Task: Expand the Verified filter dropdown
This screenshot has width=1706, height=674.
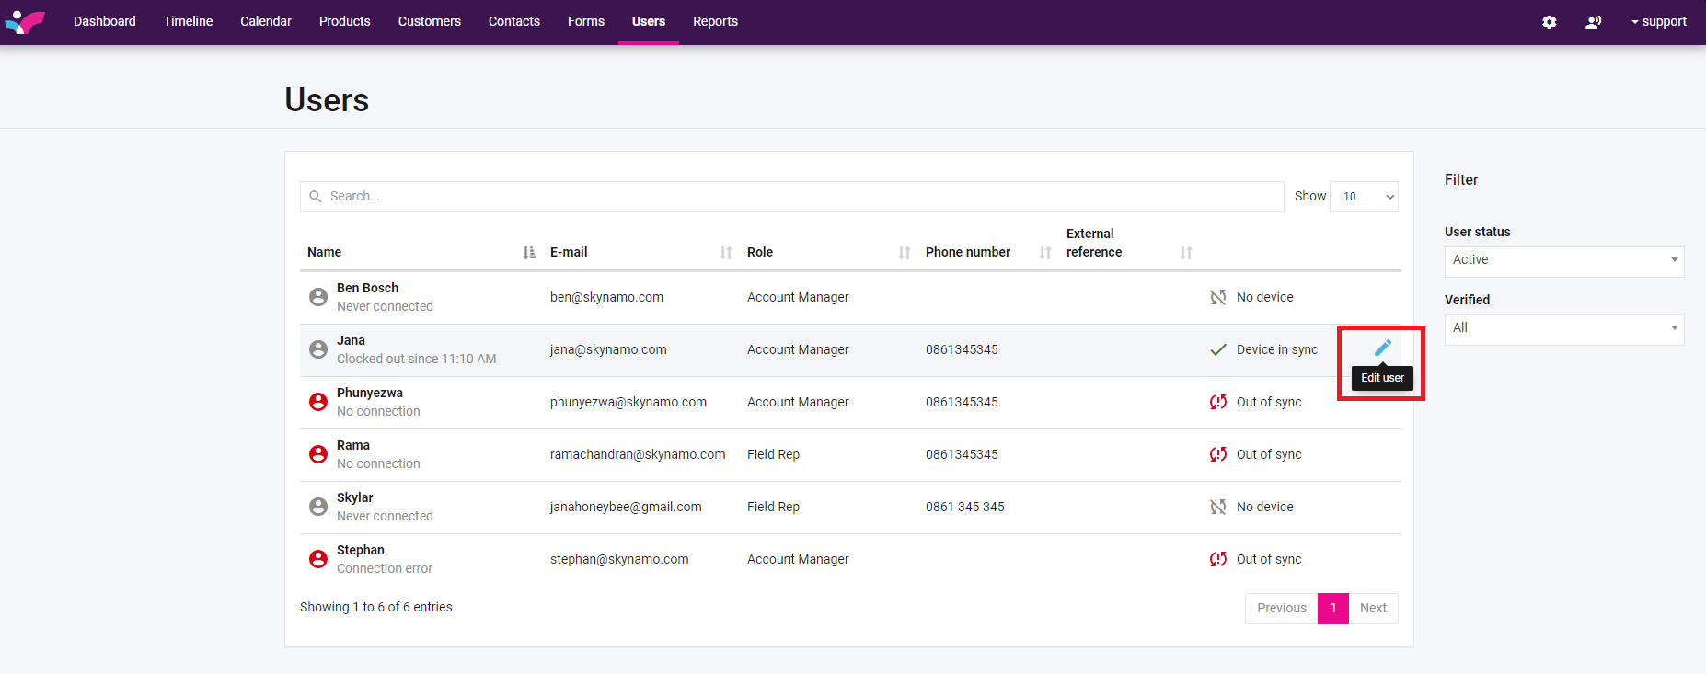Action: click(x=1563, y=329)
